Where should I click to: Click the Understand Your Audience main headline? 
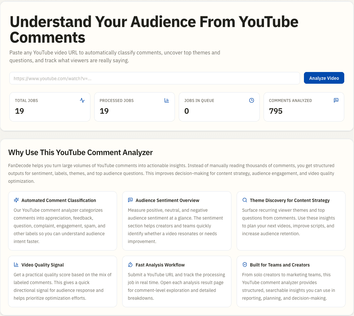click(x=154, y=29)
